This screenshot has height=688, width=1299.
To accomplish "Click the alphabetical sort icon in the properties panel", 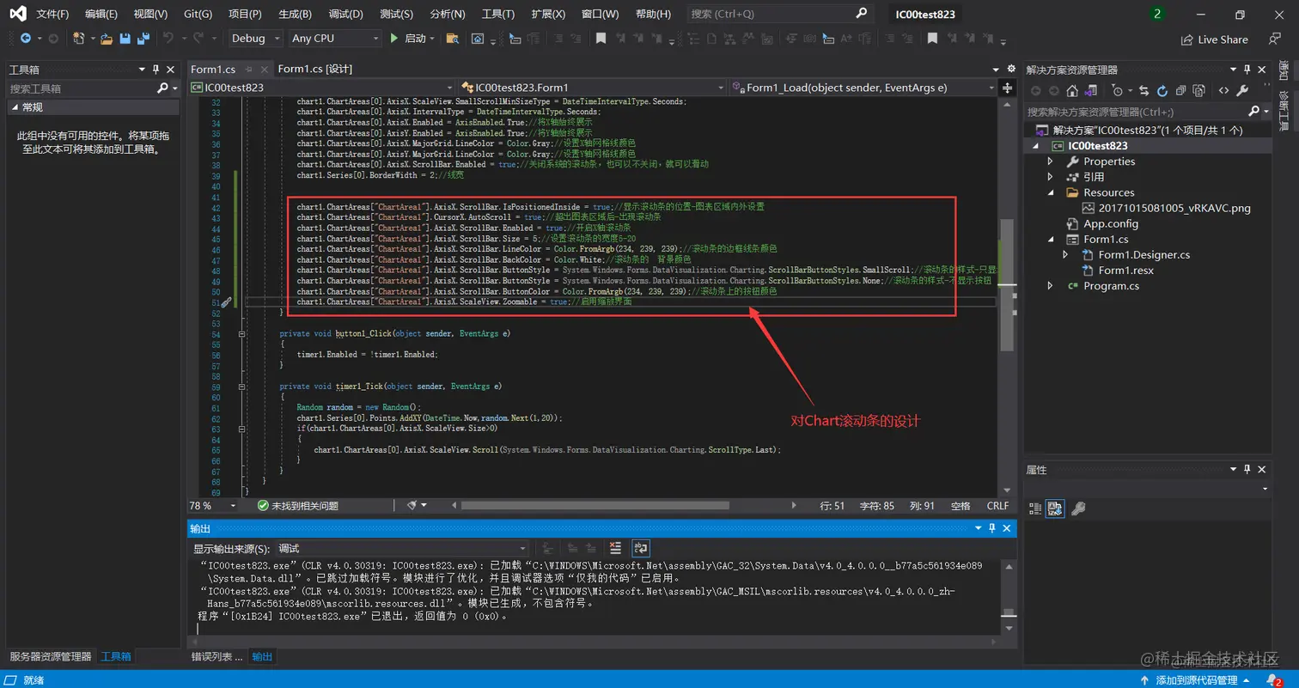I will point(1055,508).
